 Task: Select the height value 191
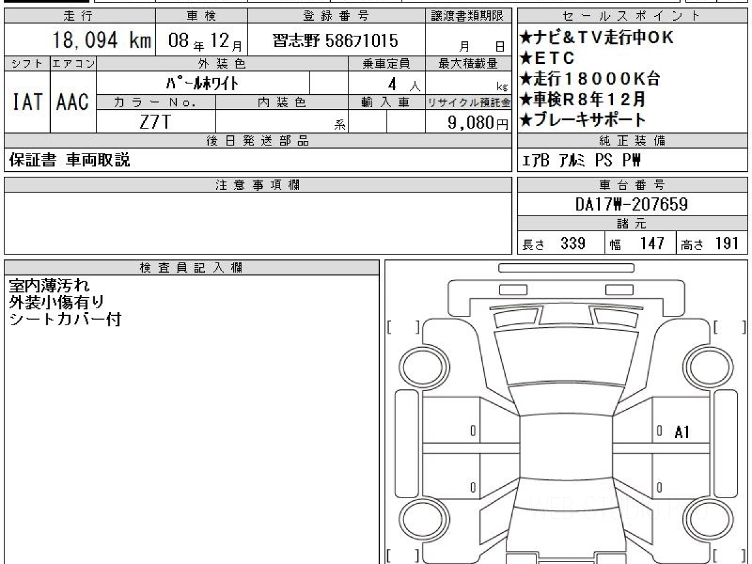tap(727, 243)
